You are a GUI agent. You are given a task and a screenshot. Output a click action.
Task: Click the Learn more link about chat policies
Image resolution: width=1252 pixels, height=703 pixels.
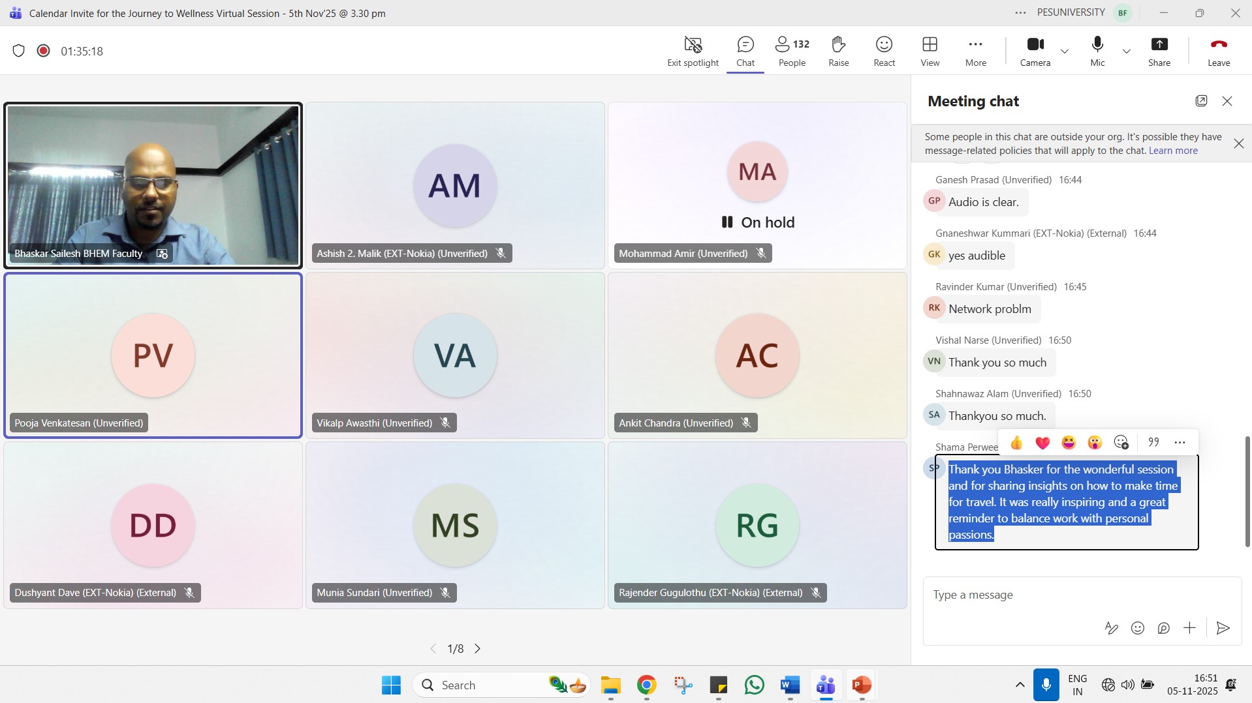(1172, 151)
